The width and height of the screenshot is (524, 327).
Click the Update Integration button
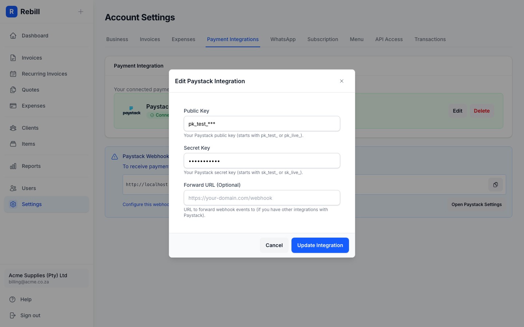click(x=320, y=245)
